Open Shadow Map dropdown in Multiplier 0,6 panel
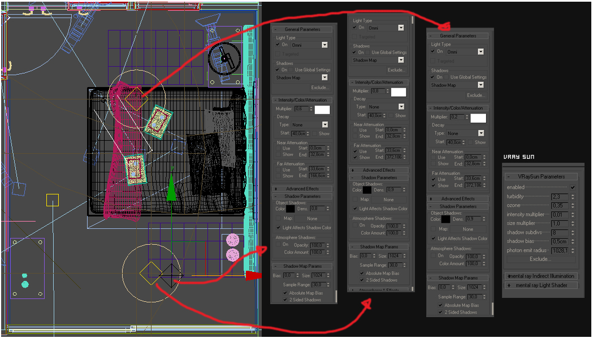 click(324, 77)
